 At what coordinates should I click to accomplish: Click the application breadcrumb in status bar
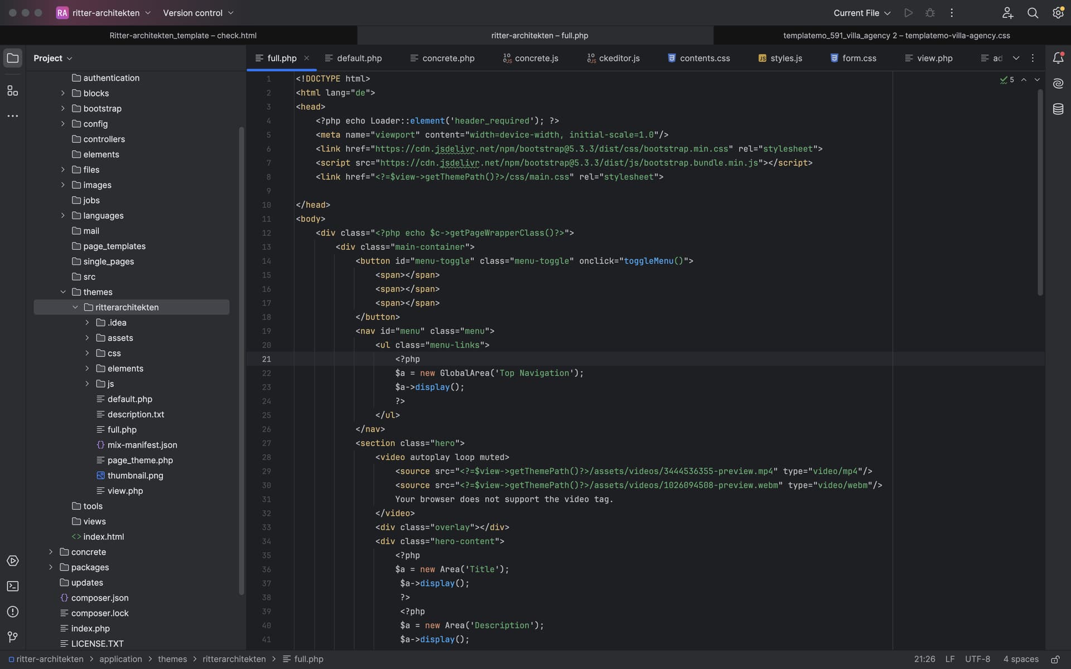pyautogui.click(x=120, y=659)
